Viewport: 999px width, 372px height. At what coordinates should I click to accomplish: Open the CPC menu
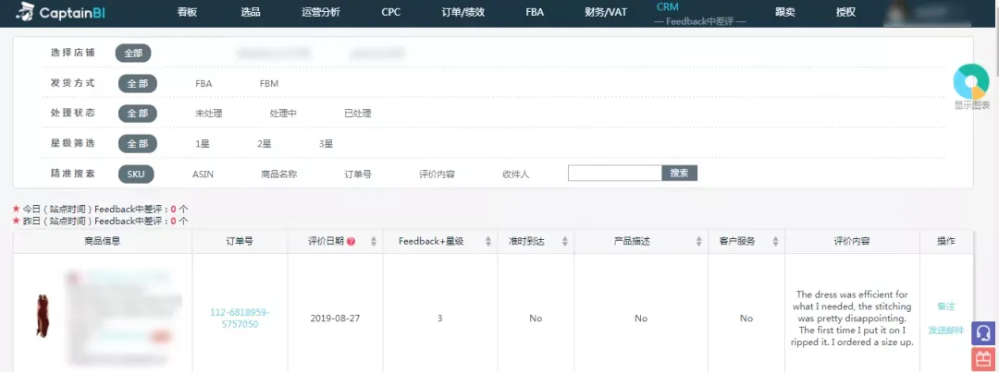(x=390, y=12)
